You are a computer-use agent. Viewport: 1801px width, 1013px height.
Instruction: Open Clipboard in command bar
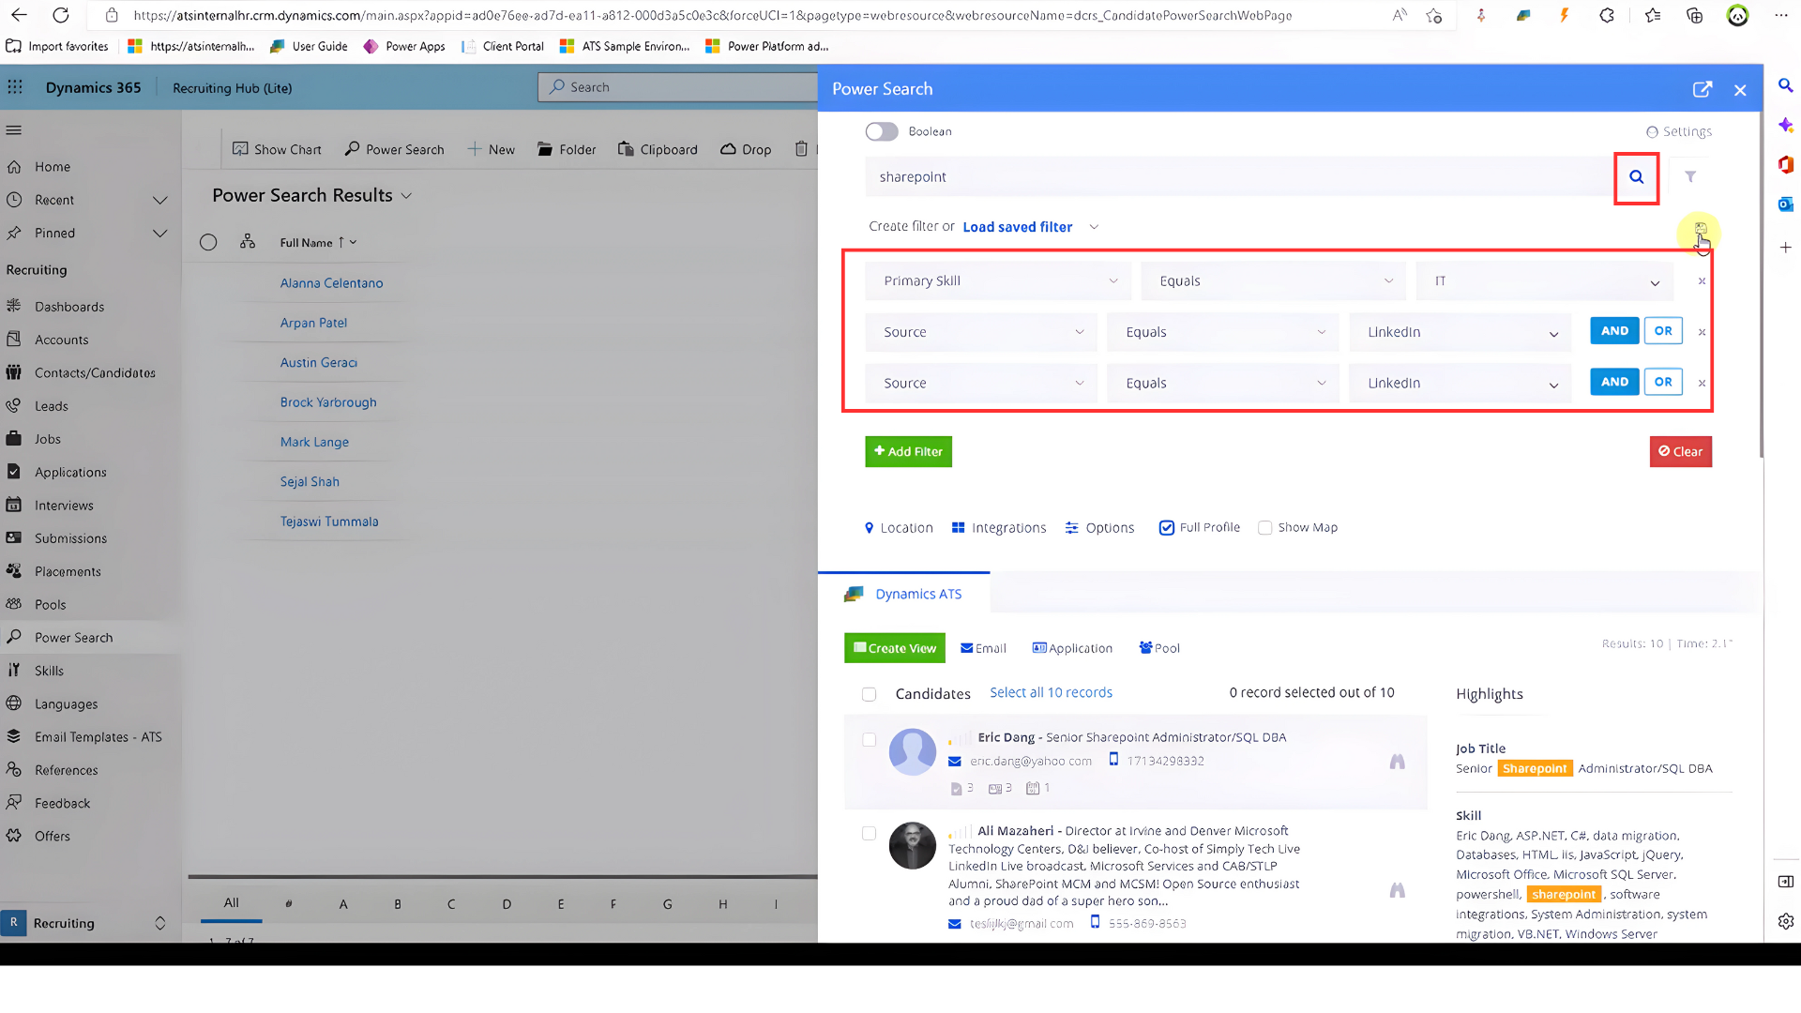tap(658, 149)
